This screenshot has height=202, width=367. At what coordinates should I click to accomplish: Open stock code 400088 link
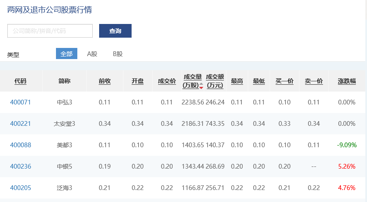21,145
